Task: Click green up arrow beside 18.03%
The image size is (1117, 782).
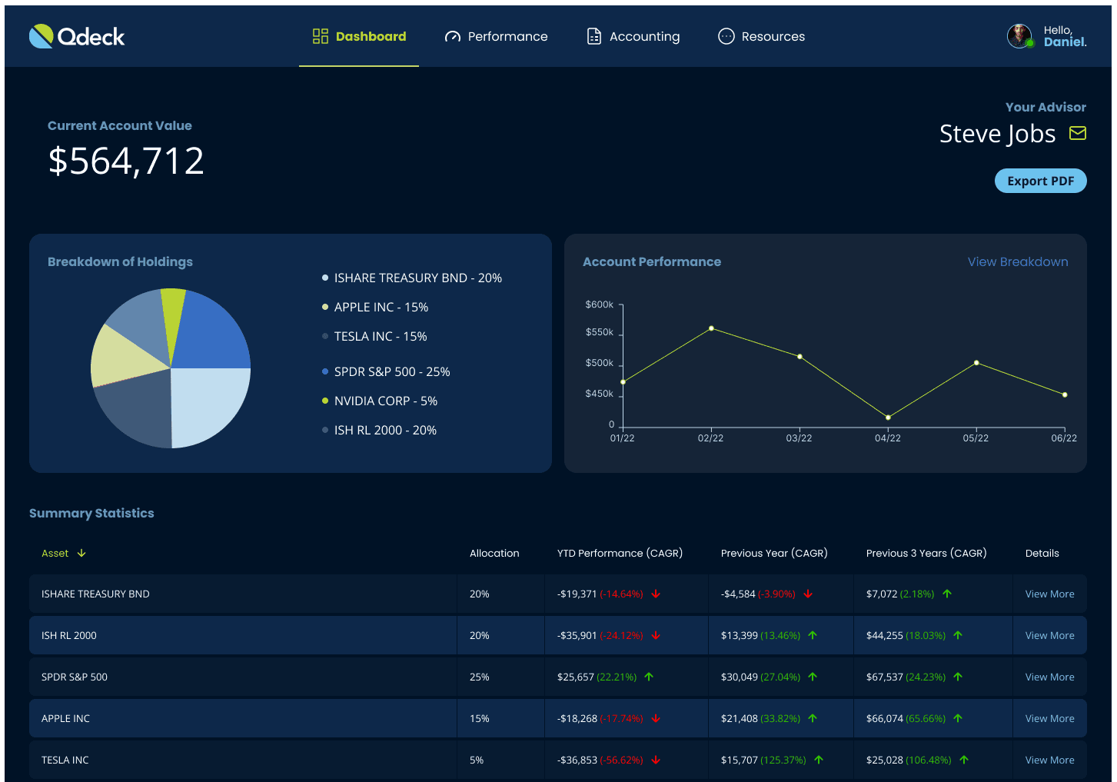Action: (958, 635)
